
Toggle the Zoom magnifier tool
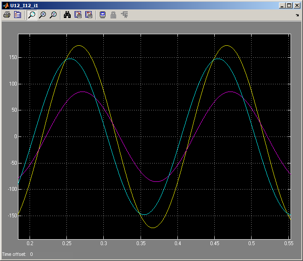[32, 15]
